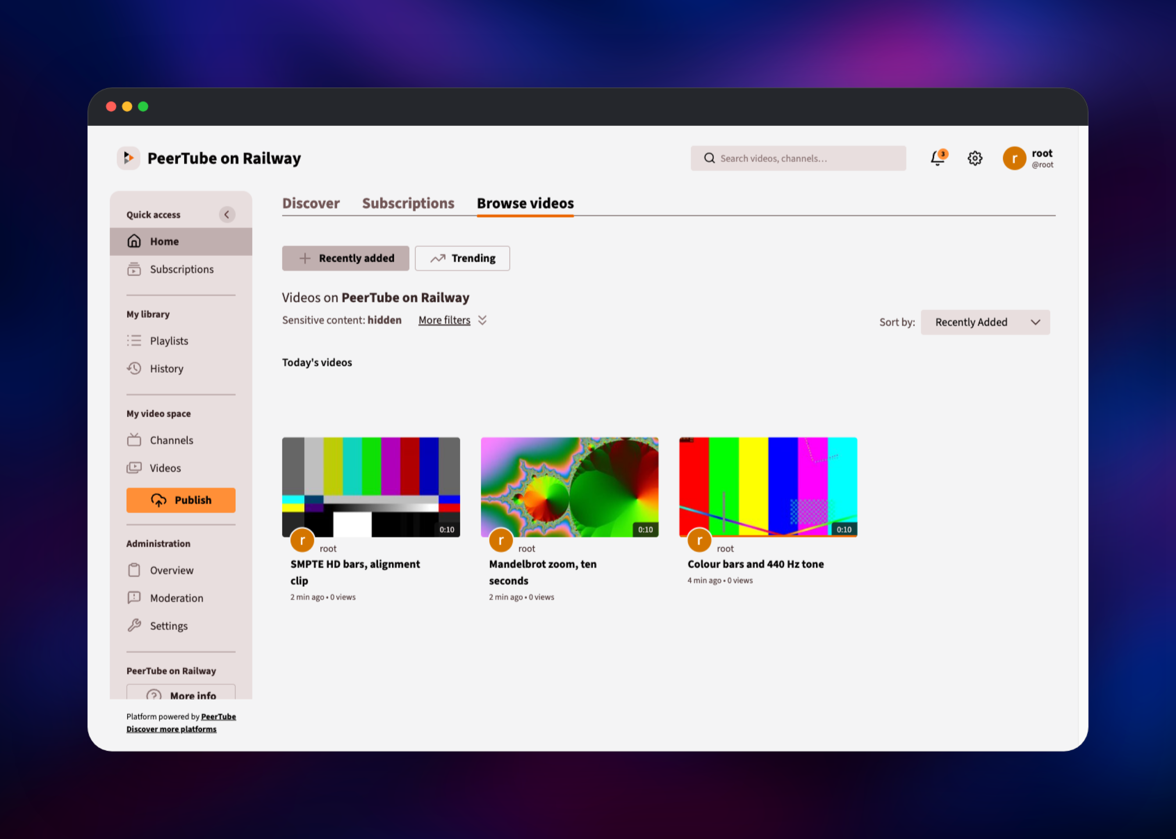Click the root avatar in the header

click(x=1014, y=158)
